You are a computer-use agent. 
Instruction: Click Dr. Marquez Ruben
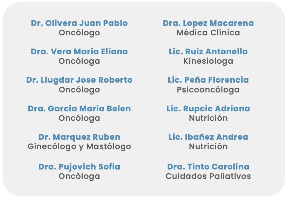pos(79,137)
